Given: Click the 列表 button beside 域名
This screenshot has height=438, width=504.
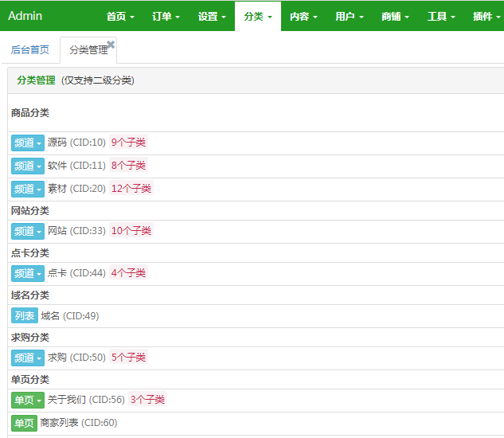Looking at the screenshot, I should tap(25, 315).
